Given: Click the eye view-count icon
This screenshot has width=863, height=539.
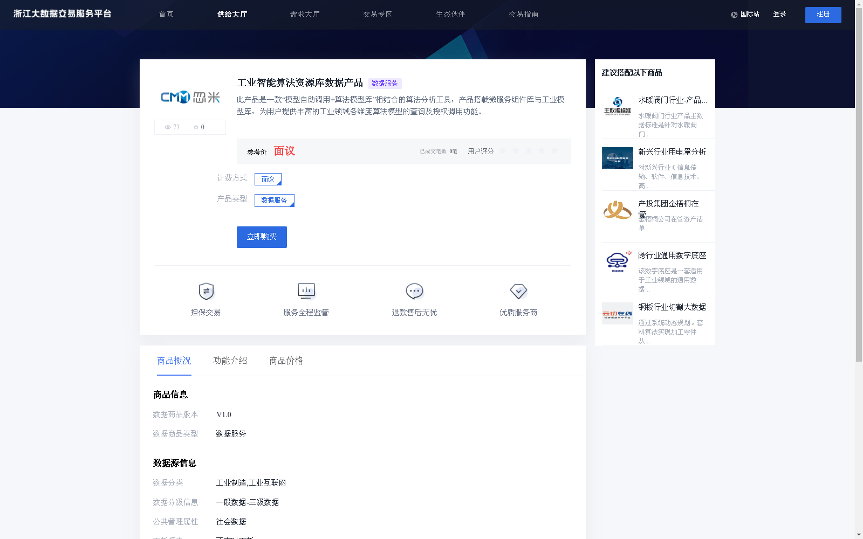Looking at the screenshot, I should (168, 127).
